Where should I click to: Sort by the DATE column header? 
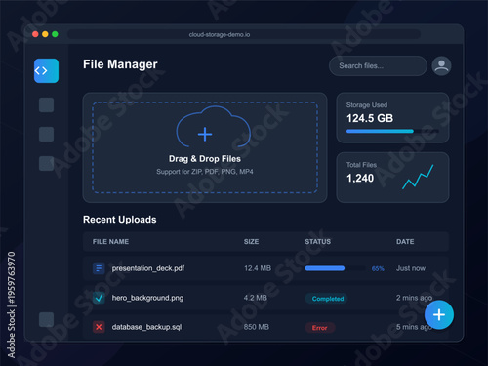click(x=405, y=242)
